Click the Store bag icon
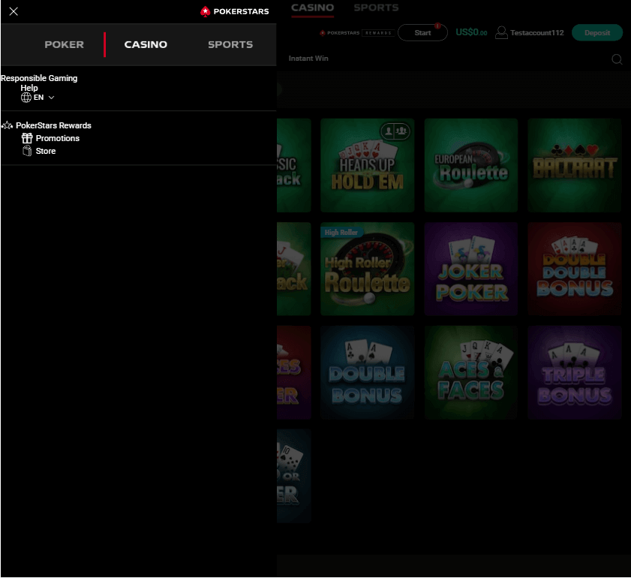Image resolution: width=631 pixels, height=578 pixels. [27, 151]
